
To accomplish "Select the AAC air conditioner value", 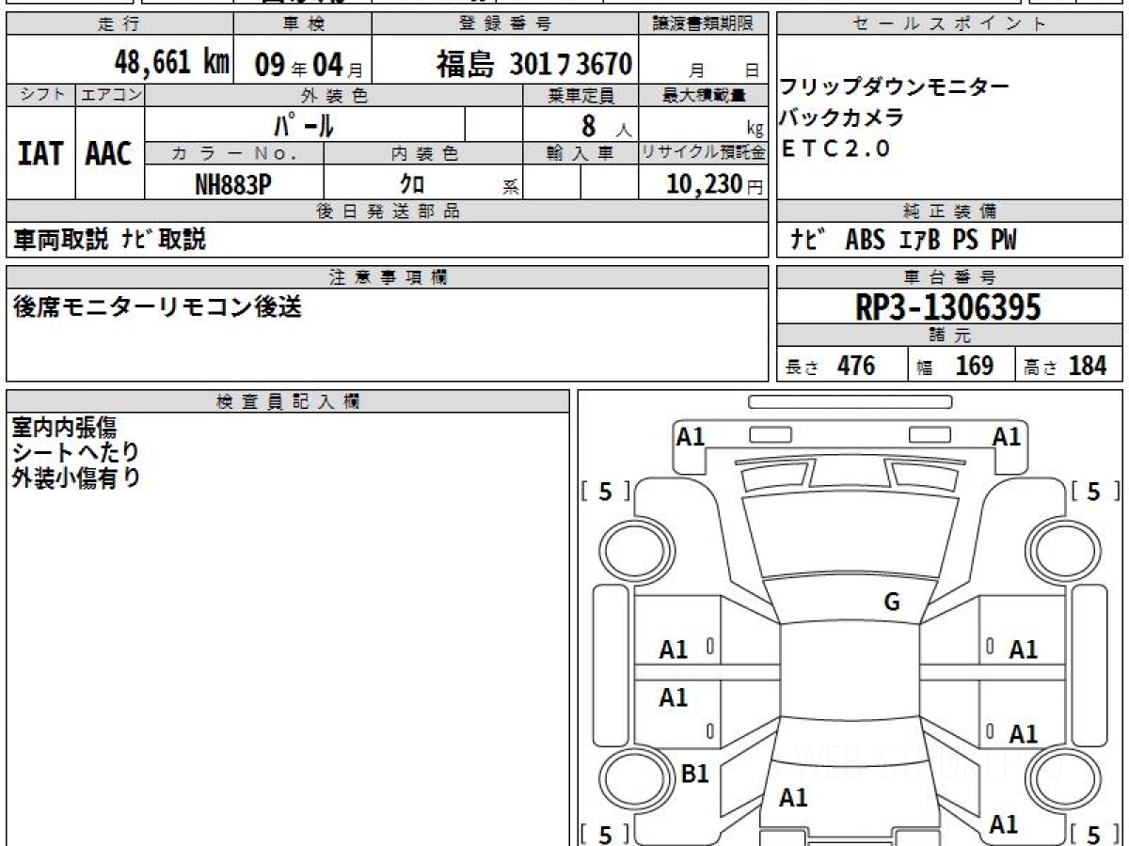I will click(x=109, y=152).
